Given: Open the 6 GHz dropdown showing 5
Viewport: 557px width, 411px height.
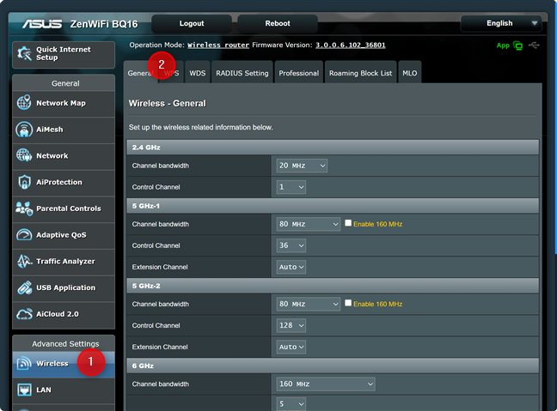Looking at the screenshot, I should coord(291,404).
